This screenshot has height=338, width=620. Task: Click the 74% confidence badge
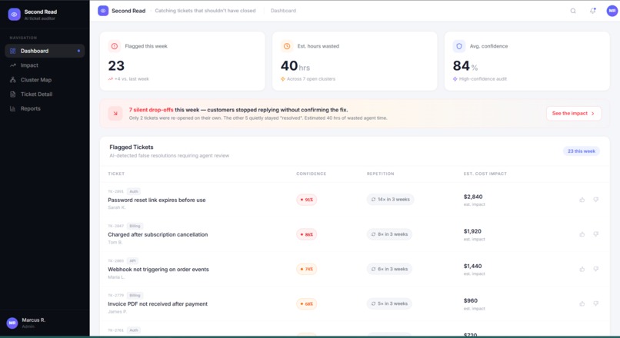306,270
